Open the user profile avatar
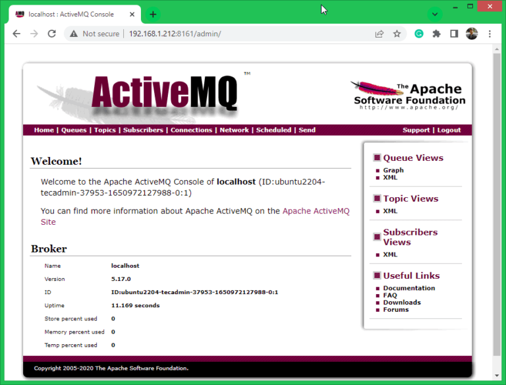Viewport: 506px width, 385px height. point(471,34)
